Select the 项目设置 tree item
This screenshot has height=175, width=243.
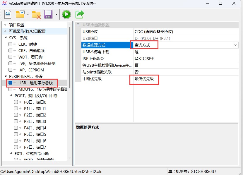tap(17, 25)
